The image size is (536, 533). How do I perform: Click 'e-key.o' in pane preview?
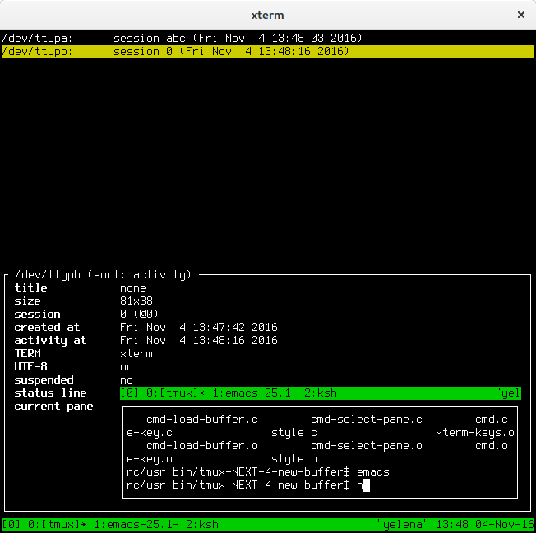(x=150, y=458)
